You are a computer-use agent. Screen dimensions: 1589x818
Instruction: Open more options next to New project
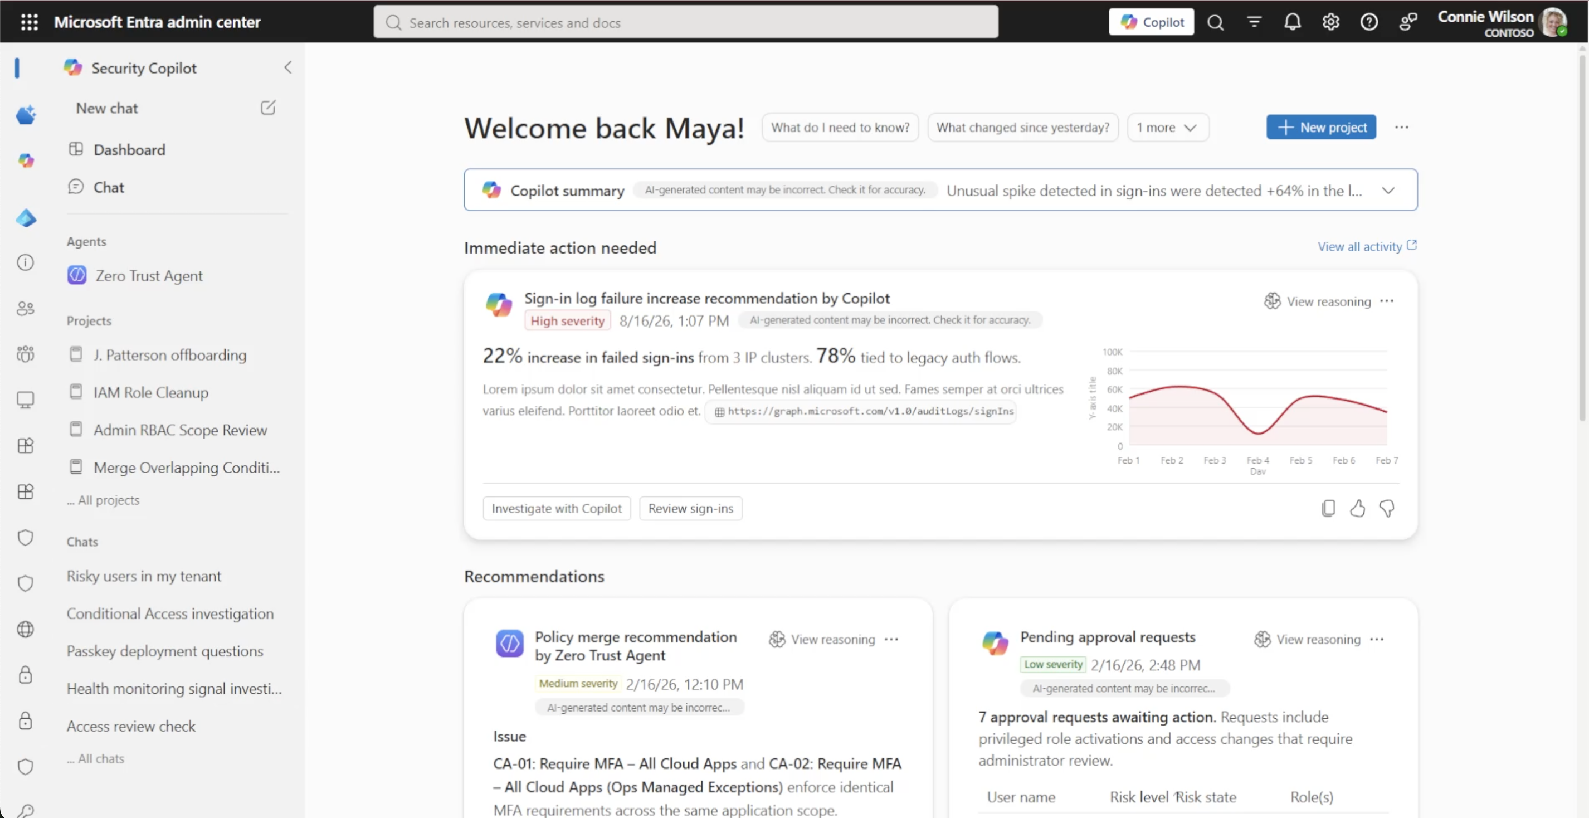pos(1401,127)
